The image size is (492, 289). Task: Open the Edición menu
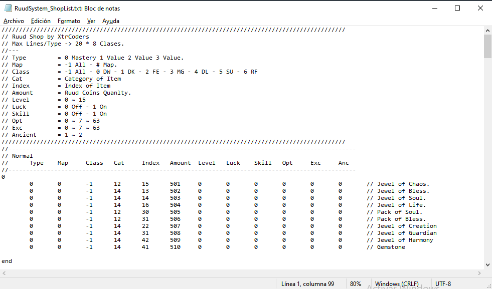tap(41, 21)
